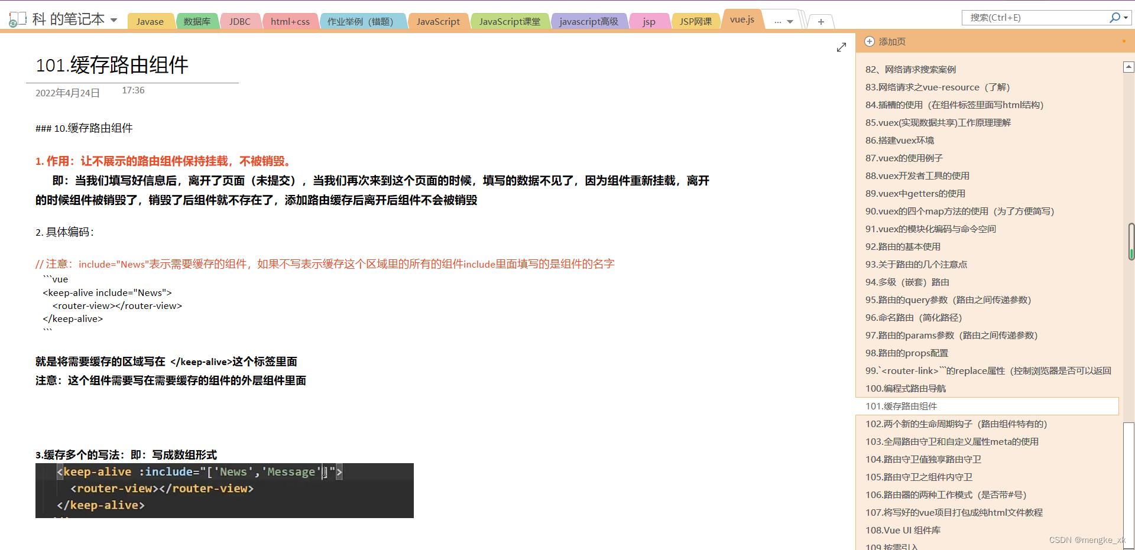Open the page 108.Vue UI 组件库

[x=903, y=530]
